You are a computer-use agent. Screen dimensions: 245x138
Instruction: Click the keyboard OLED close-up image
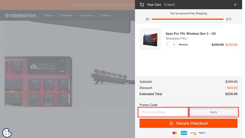(x=38, y=82)
